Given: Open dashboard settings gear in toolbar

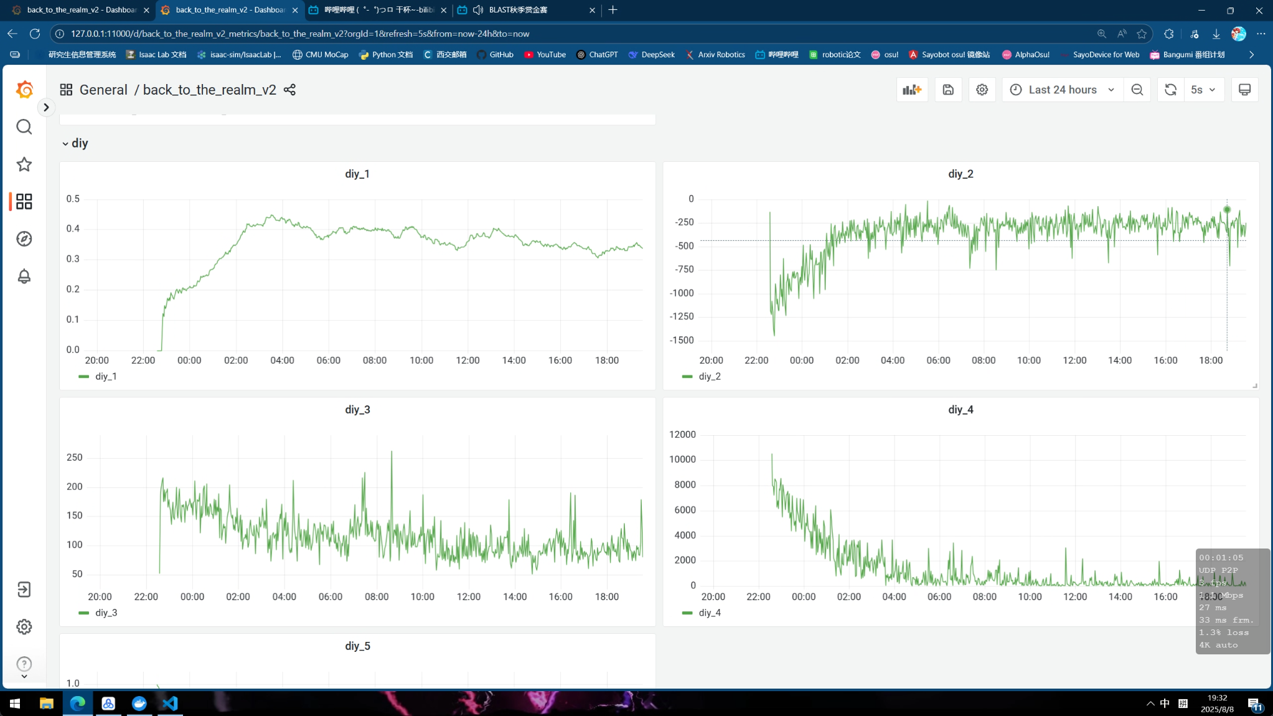Looking at the screenshot, I should (982, 90).
